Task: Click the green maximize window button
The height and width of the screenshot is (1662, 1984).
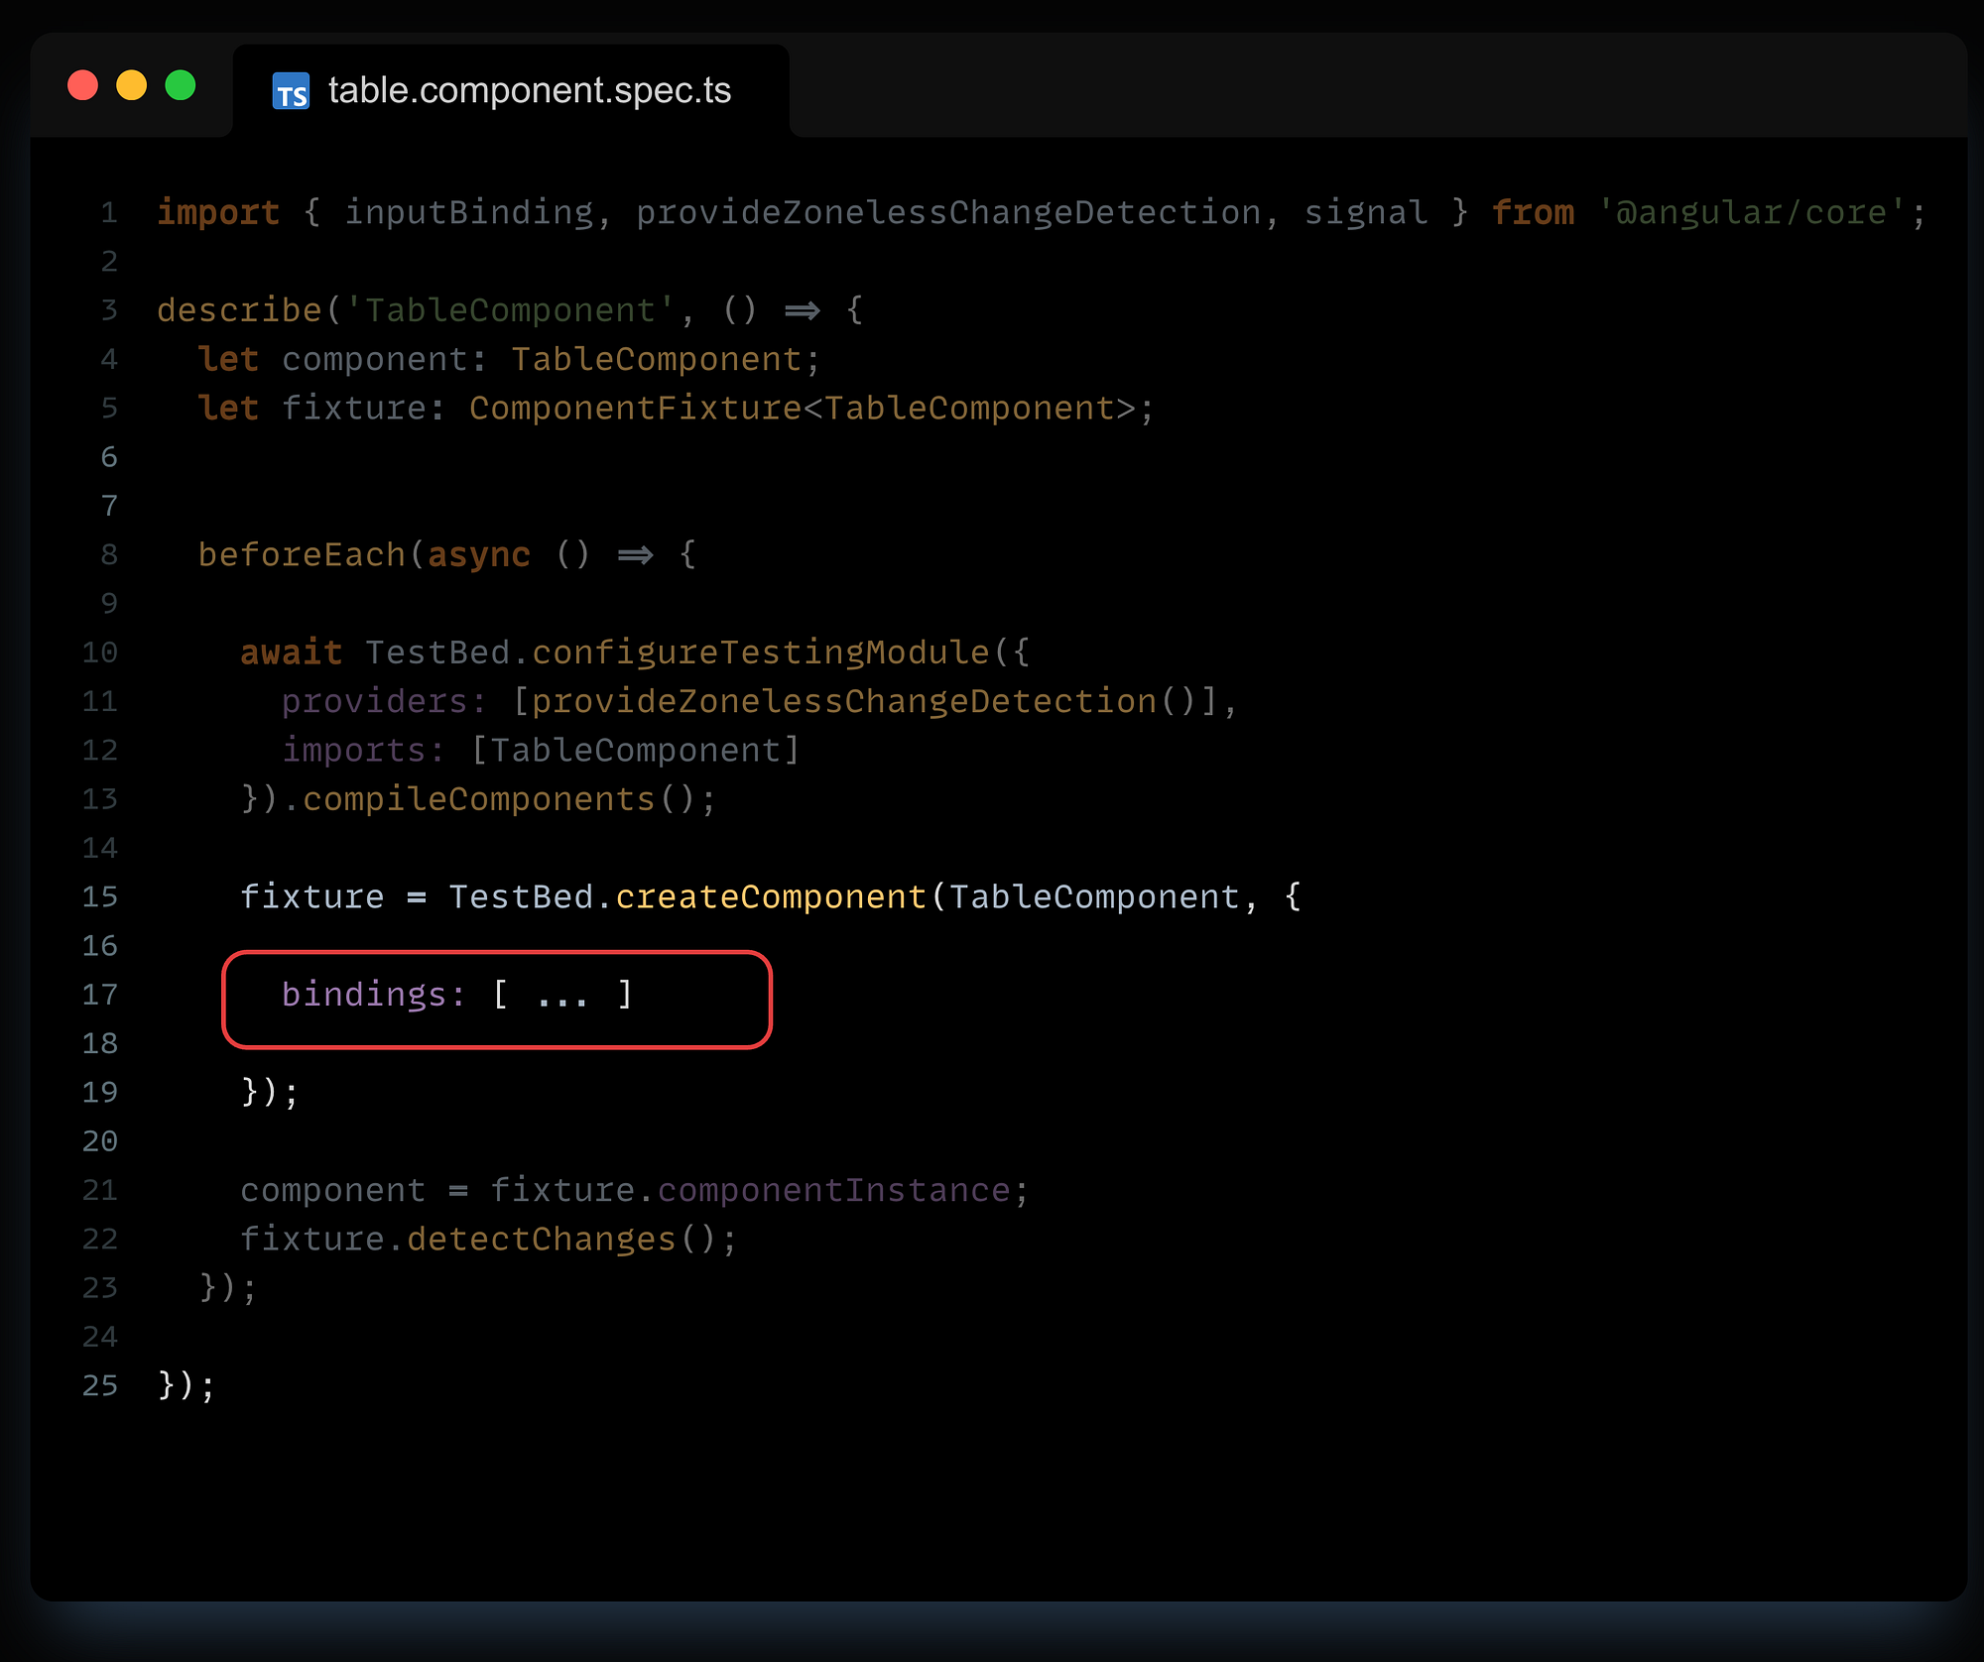Action: [181, 85]
